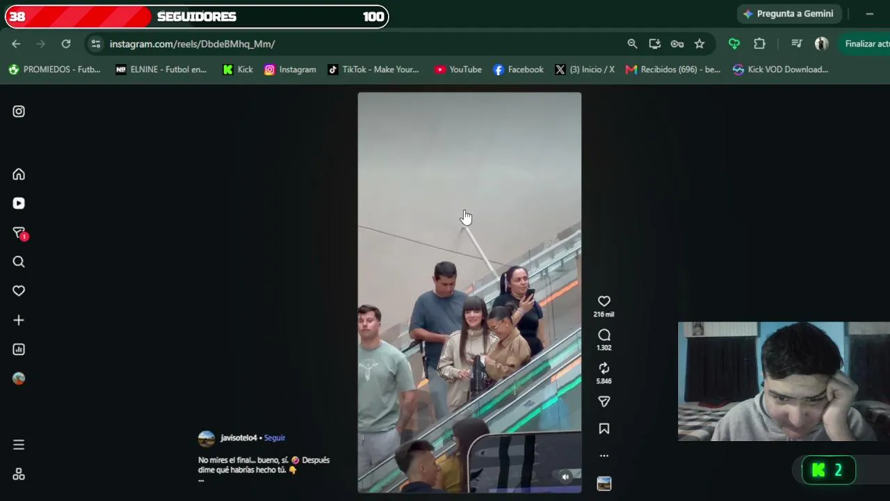The width and height of the screenshot is (890, 501).
Task: Open Reels from the sidebar
Action: click(19, 203)
